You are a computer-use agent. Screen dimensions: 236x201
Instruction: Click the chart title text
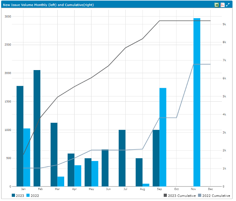click(48, 5)
